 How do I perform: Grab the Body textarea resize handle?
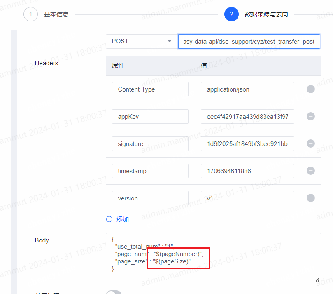tap(318, 280)
